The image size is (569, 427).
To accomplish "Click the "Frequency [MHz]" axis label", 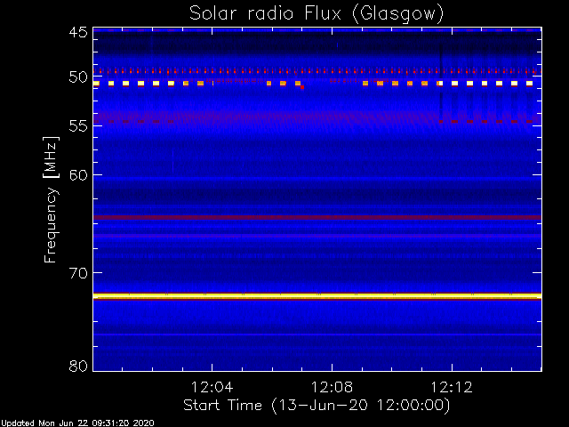I will click(x=51, y=199).
